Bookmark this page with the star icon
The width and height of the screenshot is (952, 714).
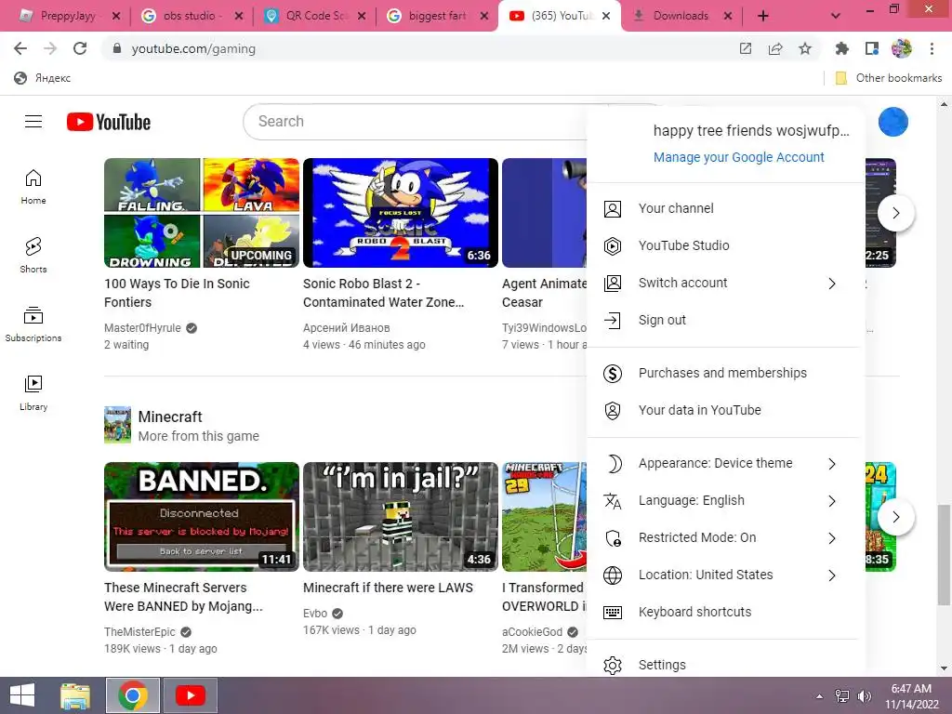[805, 48]
